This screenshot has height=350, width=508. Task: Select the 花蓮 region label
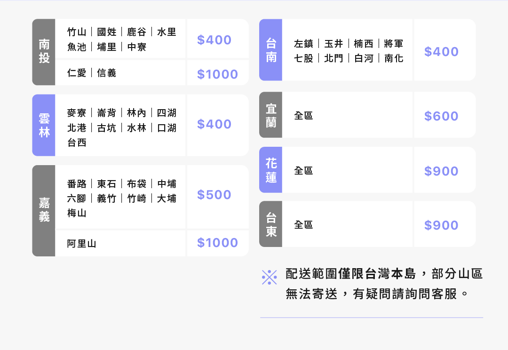[x=271, y=170]
